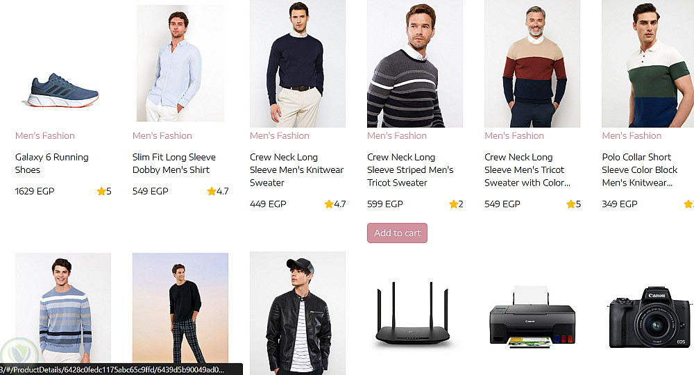
Task: Select the color block tricot sweater image
Action: coord(532,64)
